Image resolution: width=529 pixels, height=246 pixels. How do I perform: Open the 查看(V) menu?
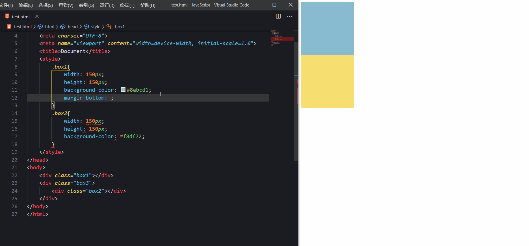(66, 5)
